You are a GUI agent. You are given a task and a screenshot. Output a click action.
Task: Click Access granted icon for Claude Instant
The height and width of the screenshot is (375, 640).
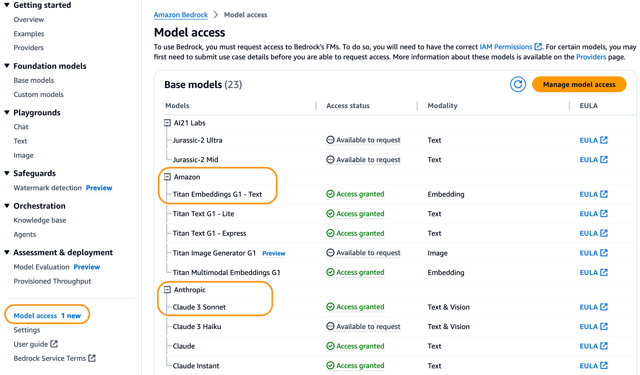(x=330, y=366)
